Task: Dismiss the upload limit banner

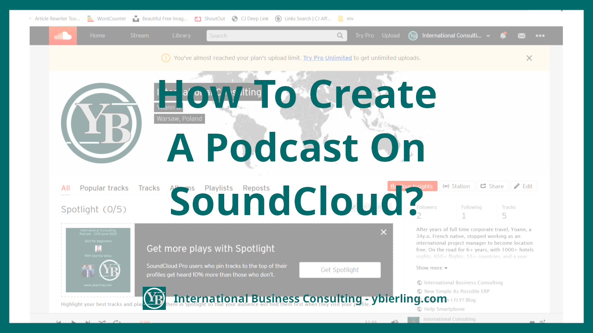Action: point(529,58)
